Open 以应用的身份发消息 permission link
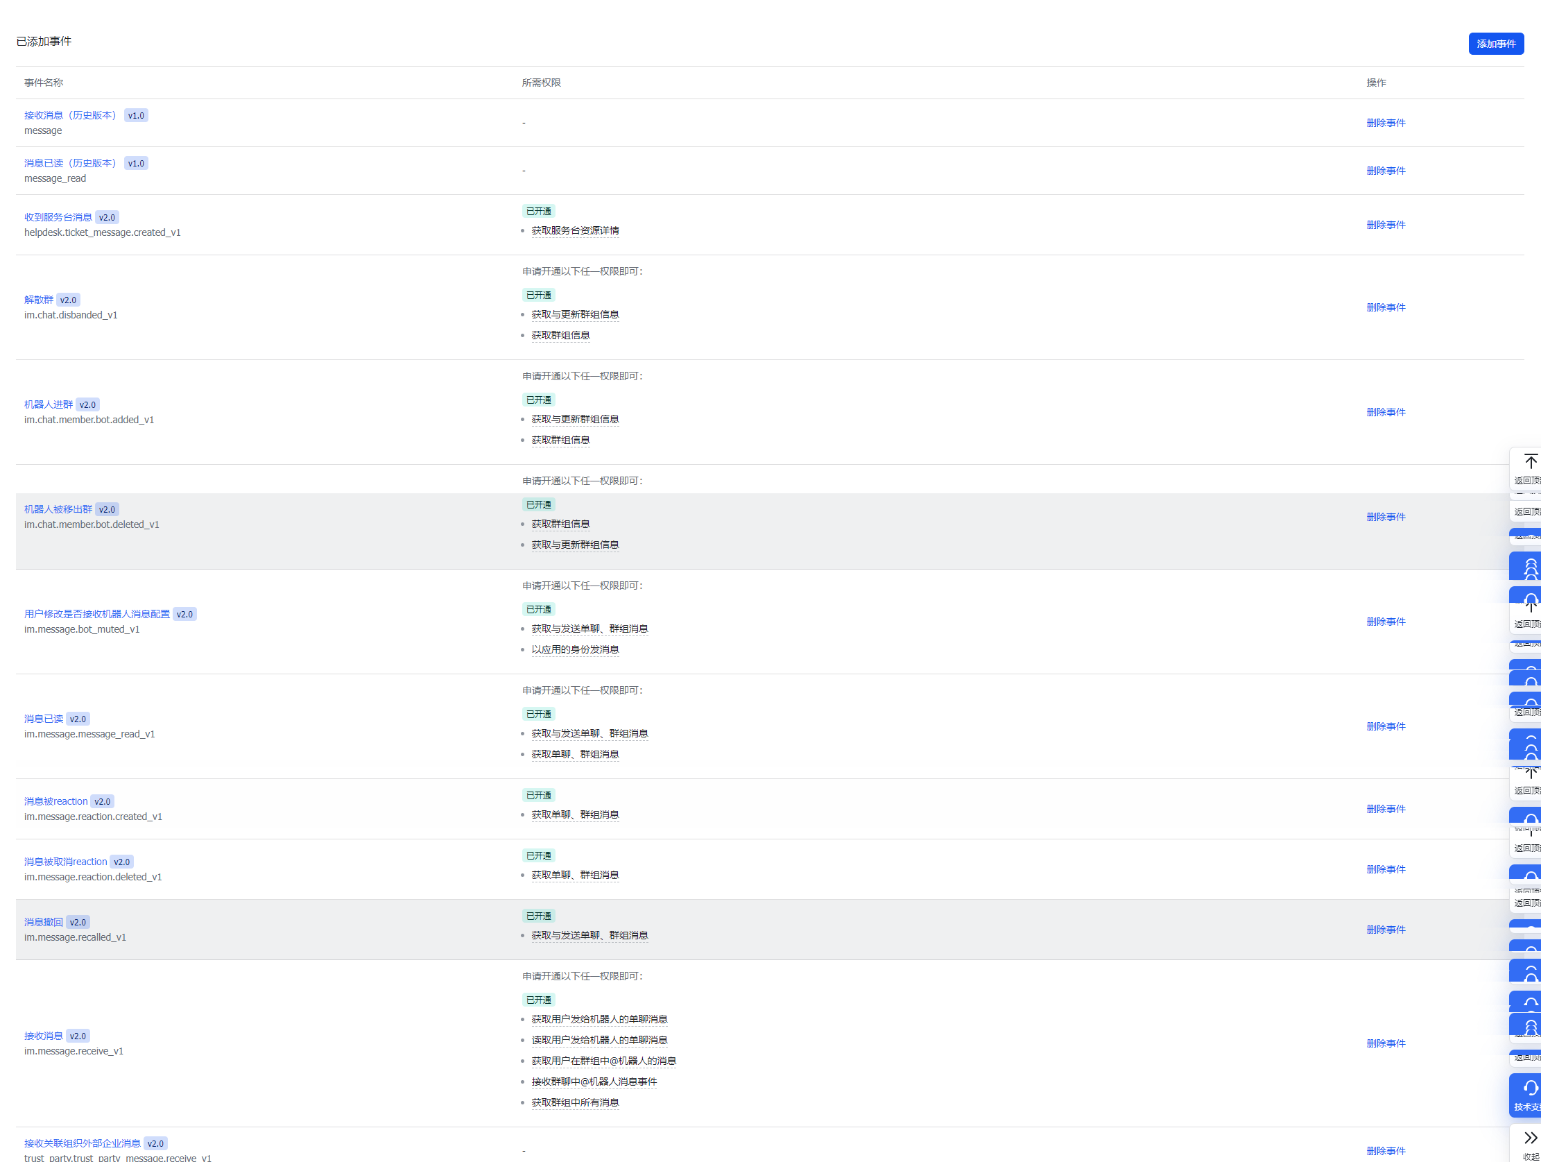 coord(575,649)
